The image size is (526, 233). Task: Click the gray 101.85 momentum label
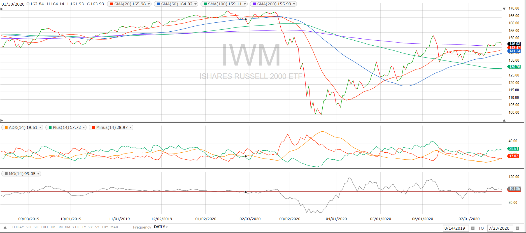[514, 189]
